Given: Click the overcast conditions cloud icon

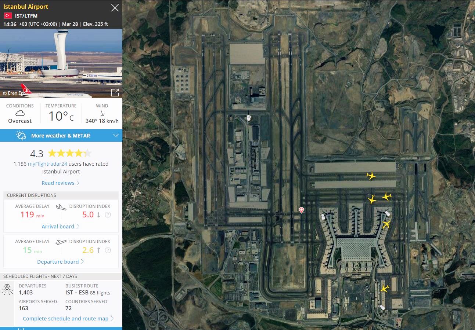Looking at the screenshot, I should click(x=20, y=113).
